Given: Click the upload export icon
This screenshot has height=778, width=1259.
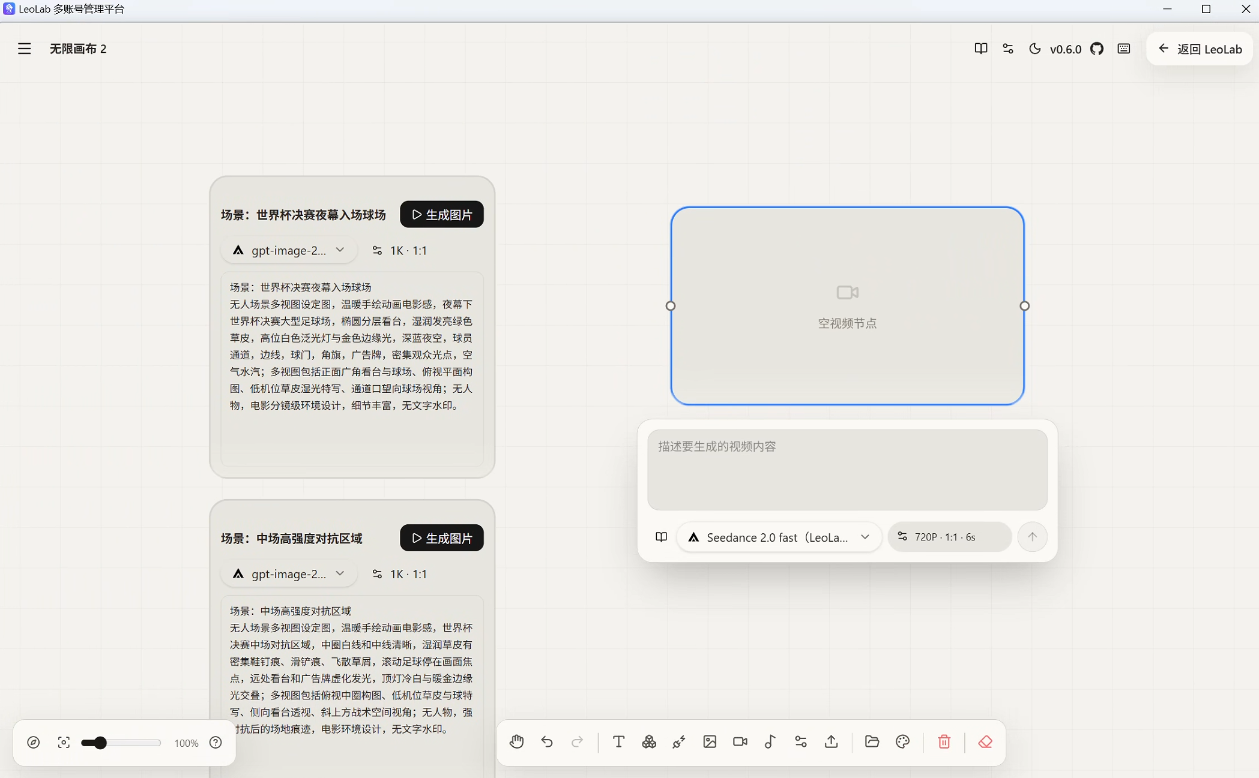Looking at the screenshot, I should [831, 742].
